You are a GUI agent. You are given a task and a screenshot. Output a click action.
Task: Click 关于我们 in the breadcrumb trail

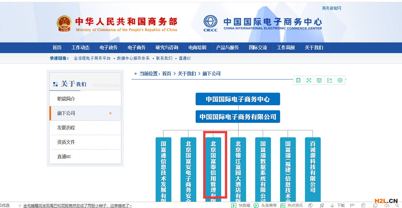187,74
